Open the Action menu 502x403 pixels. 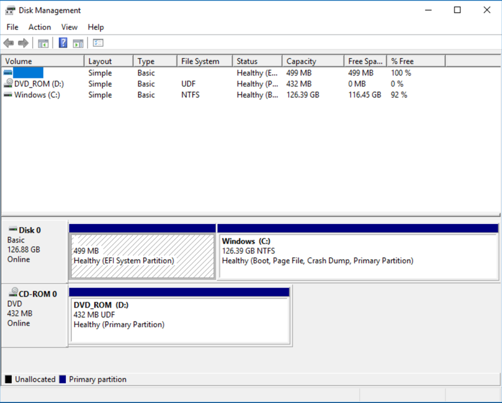click(40, 27)
